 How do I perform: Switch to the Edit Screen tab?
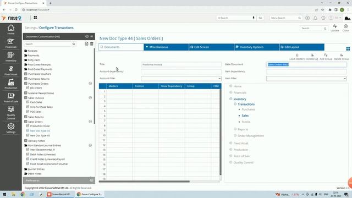tap(211, 47)
